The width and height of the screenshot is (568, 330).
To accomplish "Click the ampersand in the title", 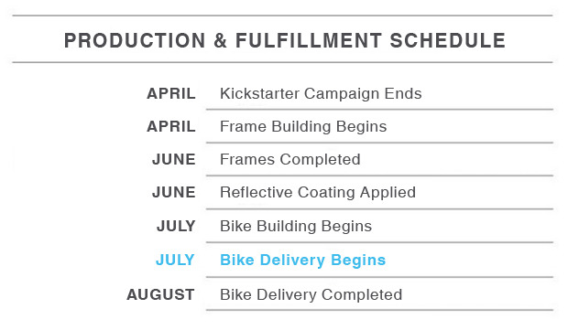I will click(x=220, y=40).
